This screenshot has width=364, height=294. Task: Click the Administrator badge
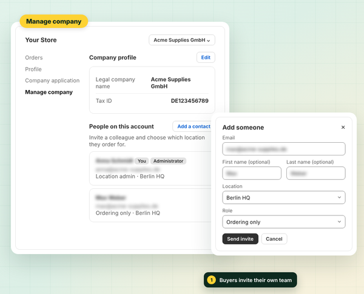(x=168, y=161)
